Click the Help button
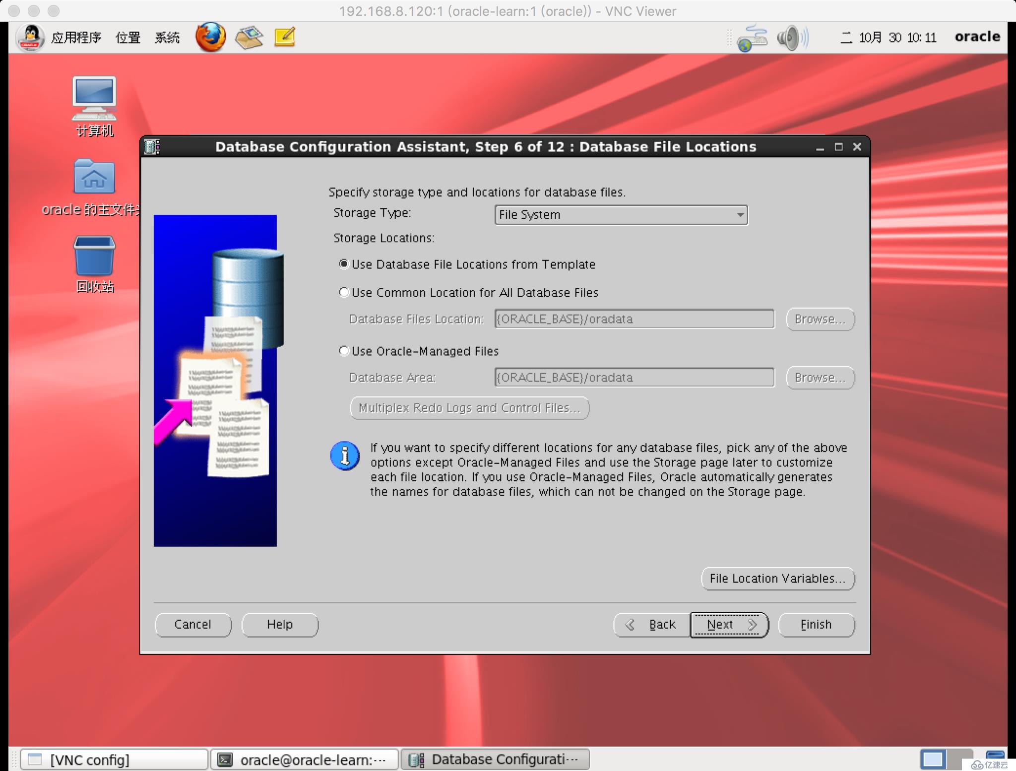The image size is (1016, 771). [280, 625]
